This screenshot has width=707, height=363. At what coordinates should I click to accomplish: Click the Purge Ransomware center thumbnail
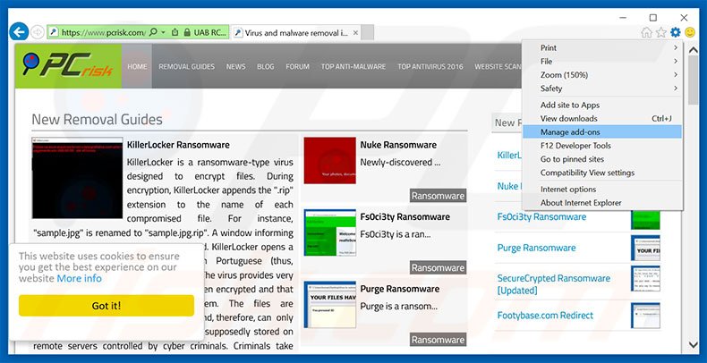(x=330, y=305)
